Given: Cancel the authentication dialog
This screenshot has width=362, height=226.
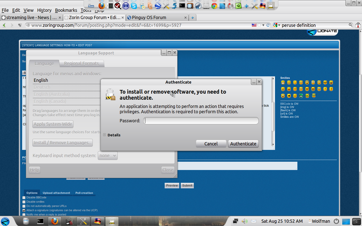Looking at the screenshot, I should tap(211, 144).
